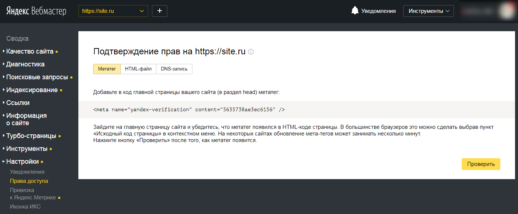
Task: Switch to the DNS-запись tab
Action: coord(174,69)
